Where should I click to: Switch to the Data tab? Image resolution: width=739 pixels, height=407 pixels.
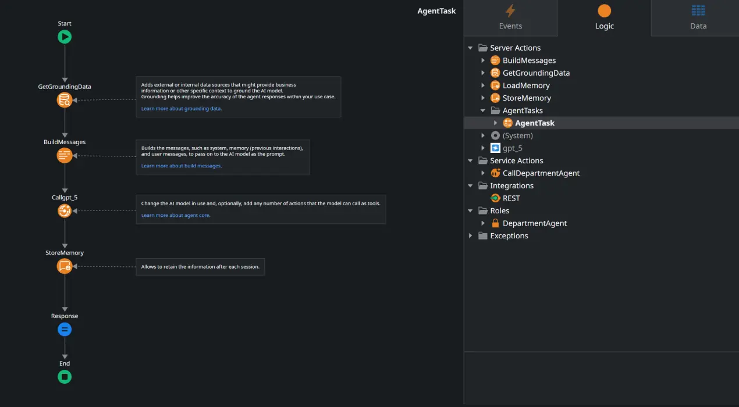tap(698, 18)
